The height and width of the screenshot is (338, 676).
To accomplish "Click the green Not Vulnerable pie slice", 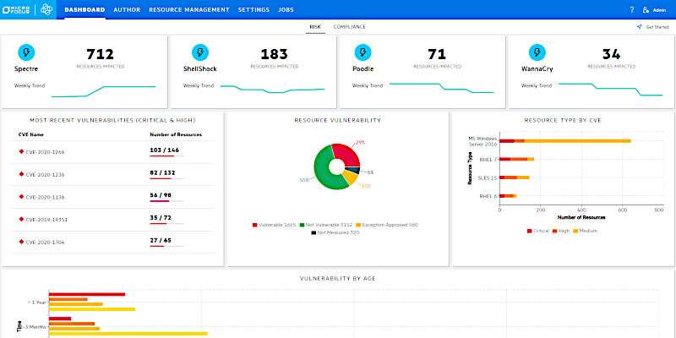I will click(323, 173).
